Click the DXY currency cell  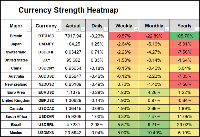(x=46, y=60)
